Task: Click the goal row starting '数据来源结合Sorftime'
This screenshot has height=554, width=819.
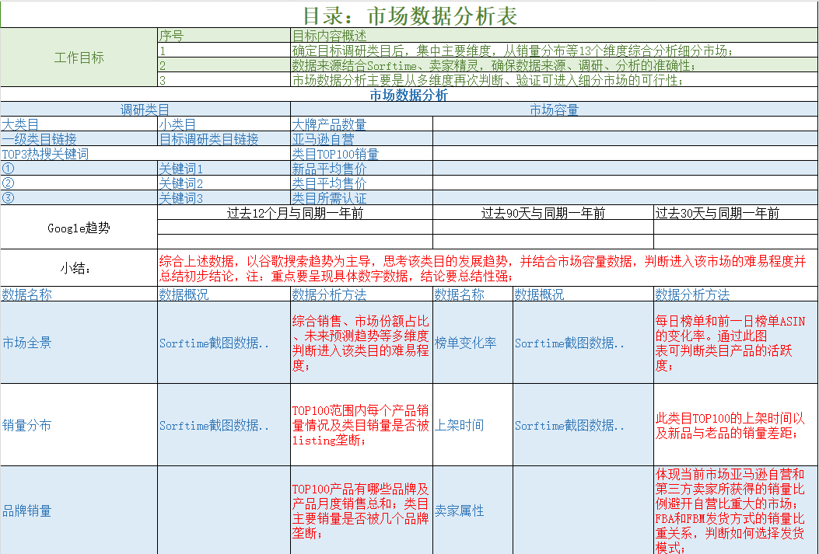Action: click(555, 64)
